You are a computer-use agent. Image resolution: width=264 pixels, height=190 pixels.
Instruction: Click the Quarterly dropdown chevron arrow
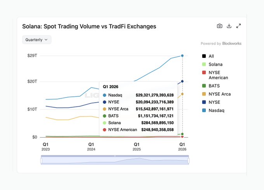46,40
